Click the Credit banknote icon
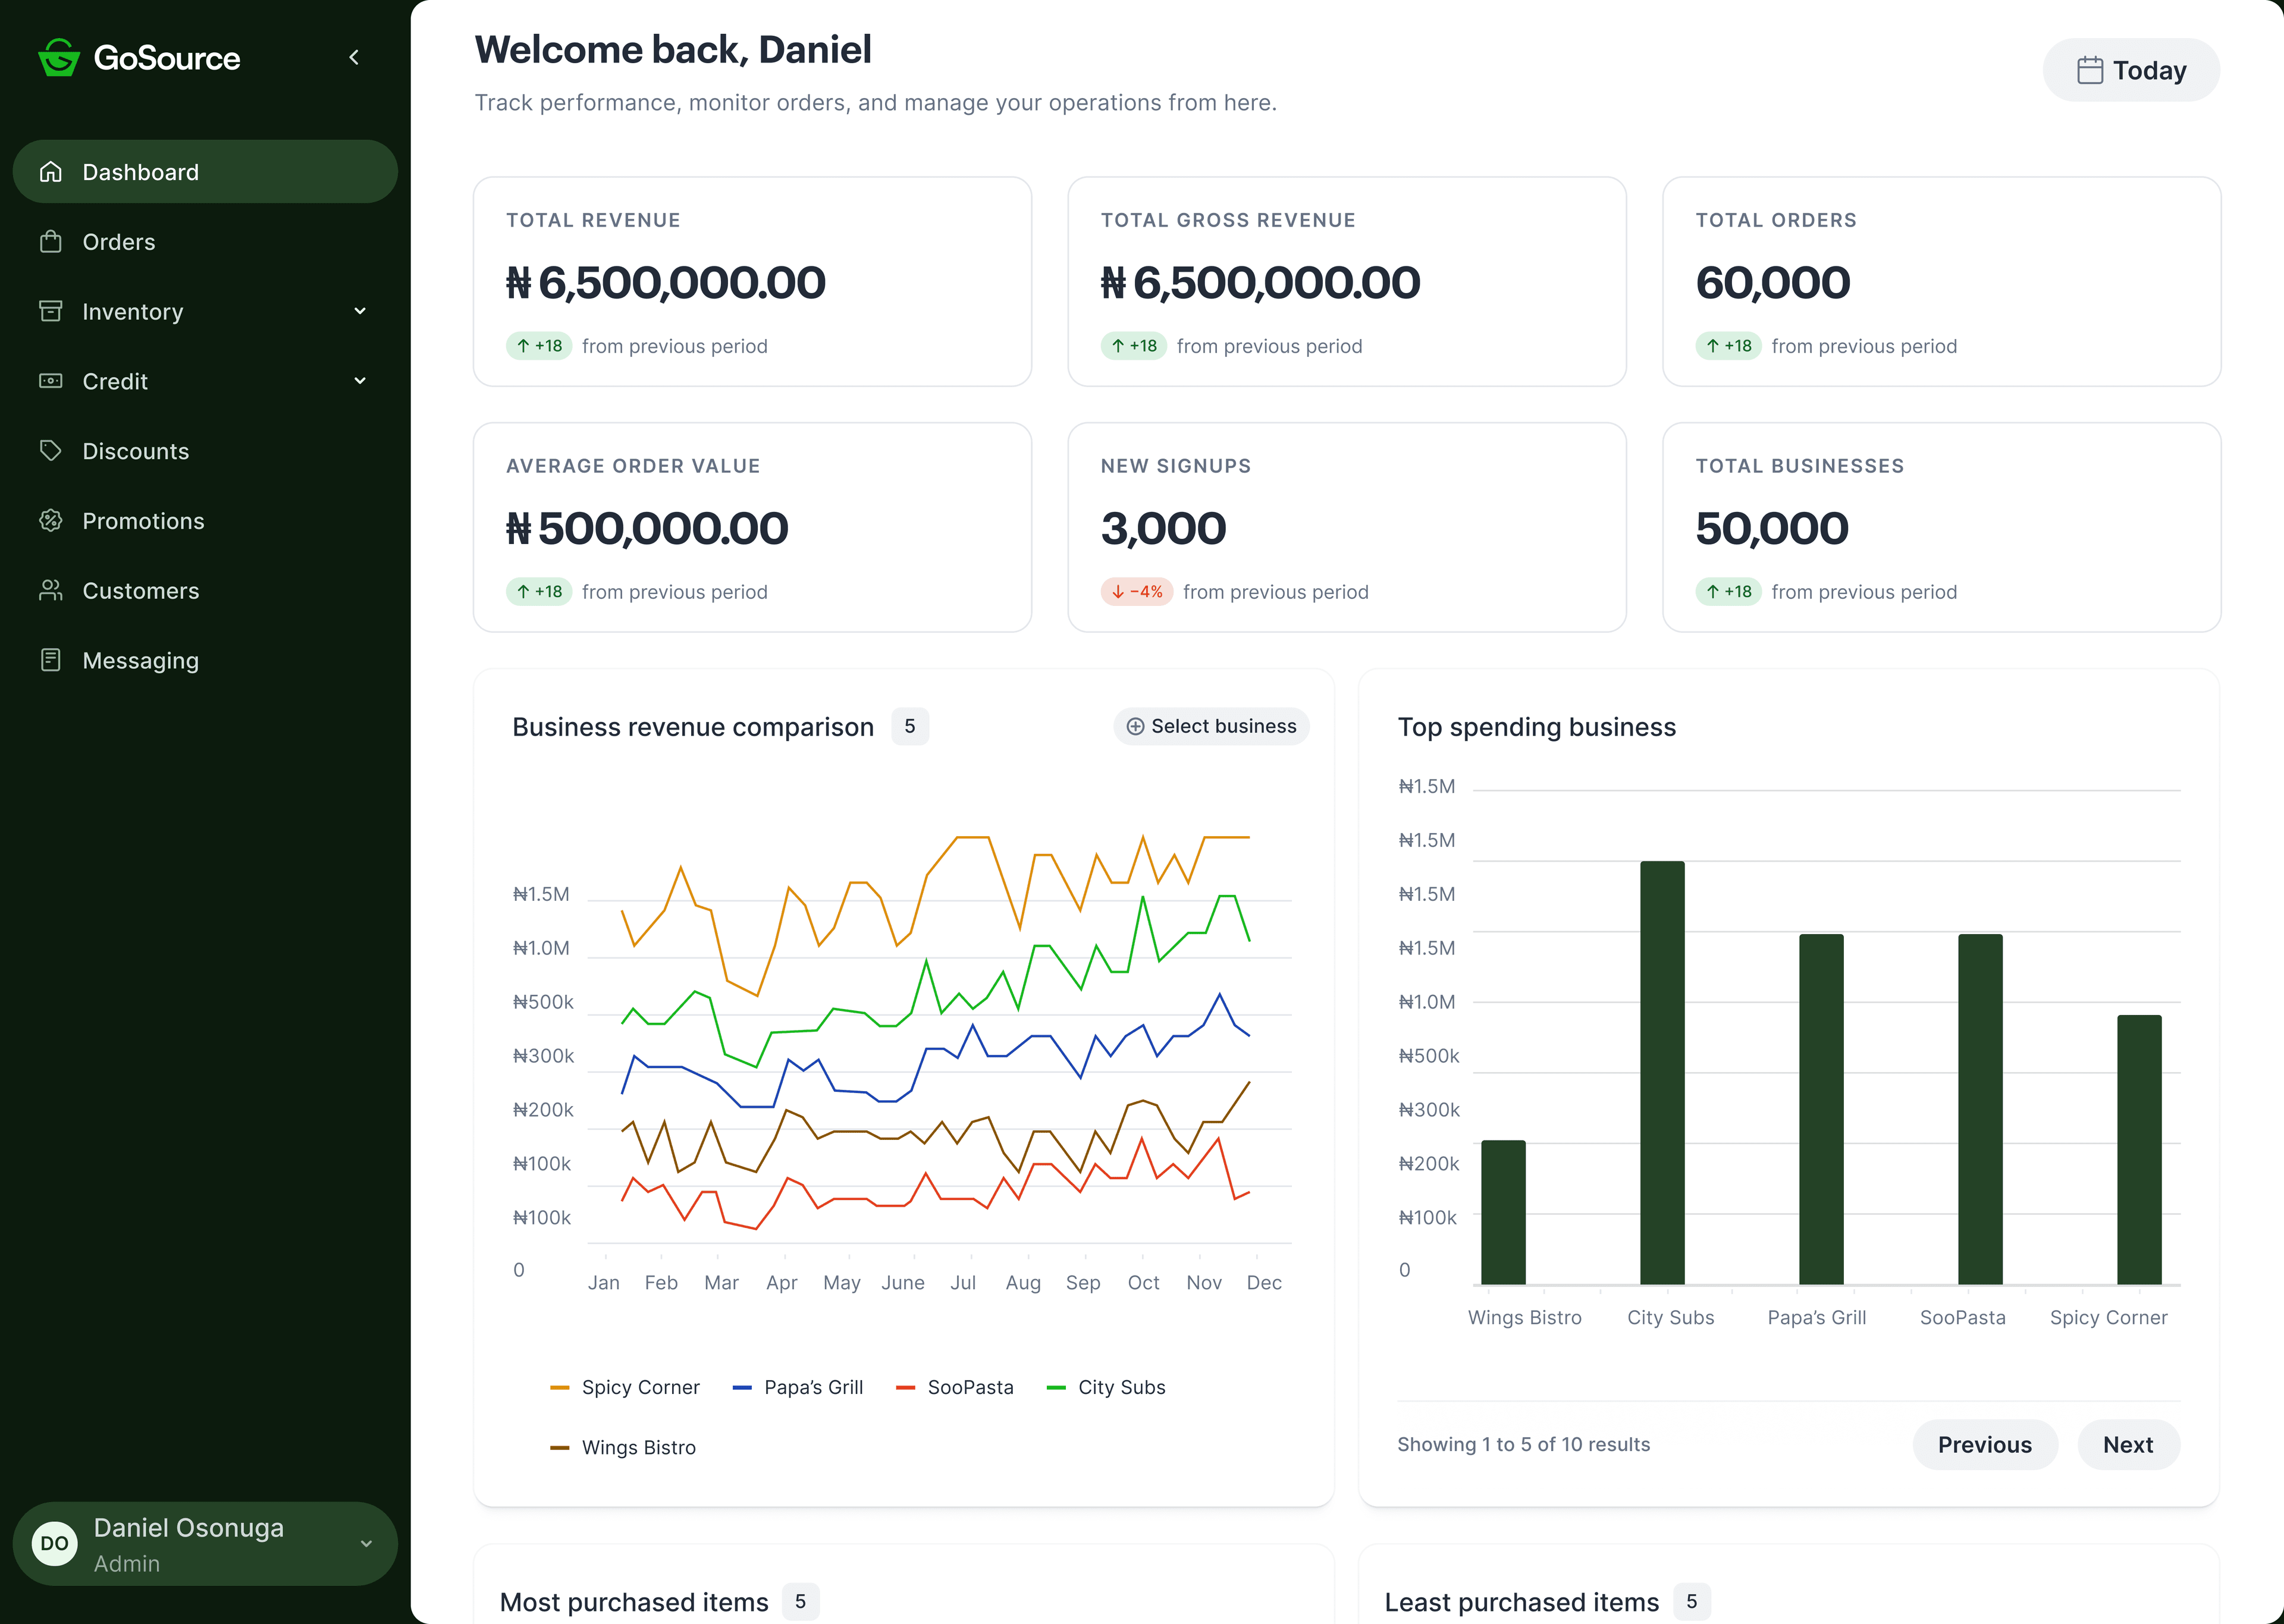 pos(51,381)
